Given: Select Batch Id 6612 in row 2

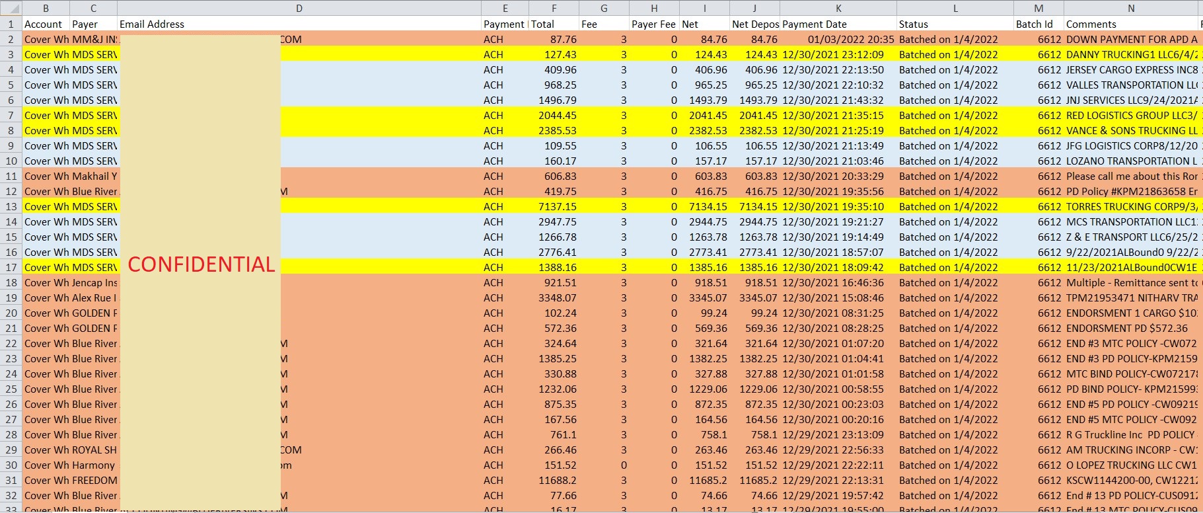Looking at the screenshot, I should [1039, 39].
